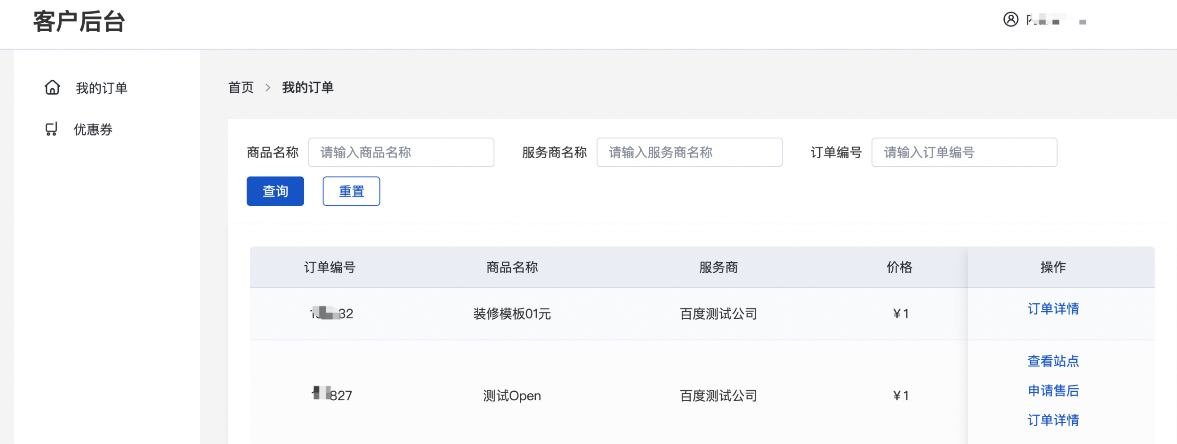Viewport: 1177px width, 444px height.
Task: Click the username next to avatar
Action: pyautogui.click(x=1055, y=21)
